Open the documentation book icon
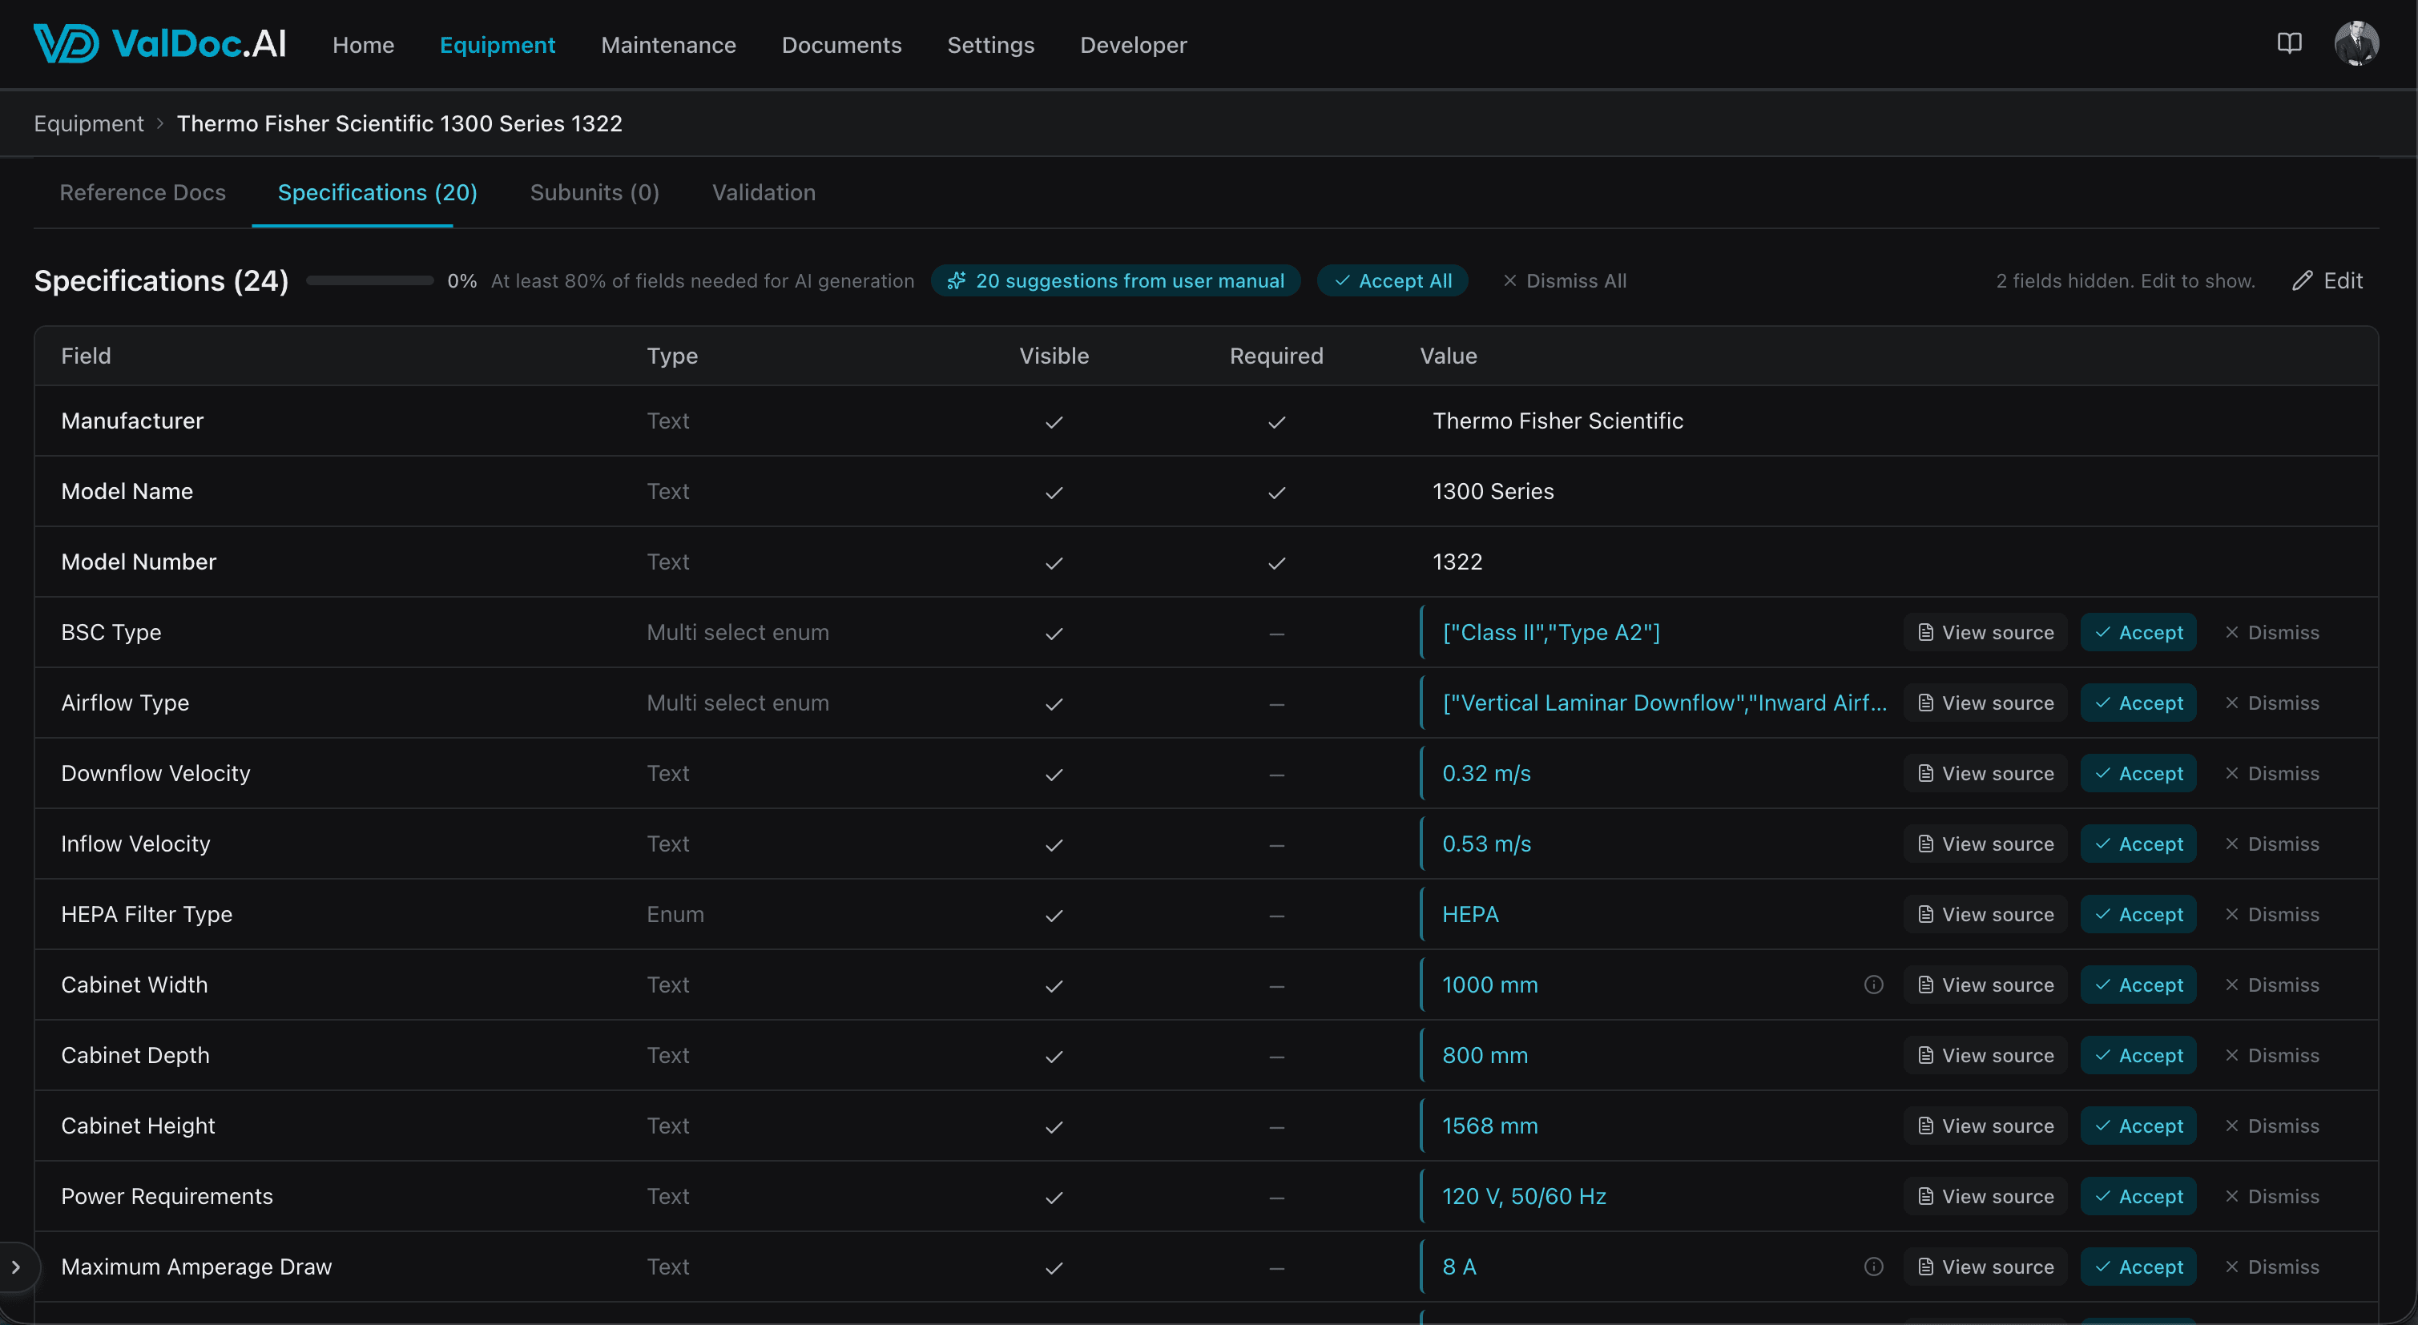Image resolution: width=2418 pixels, height=1325 pixels. click(2289, 43)
